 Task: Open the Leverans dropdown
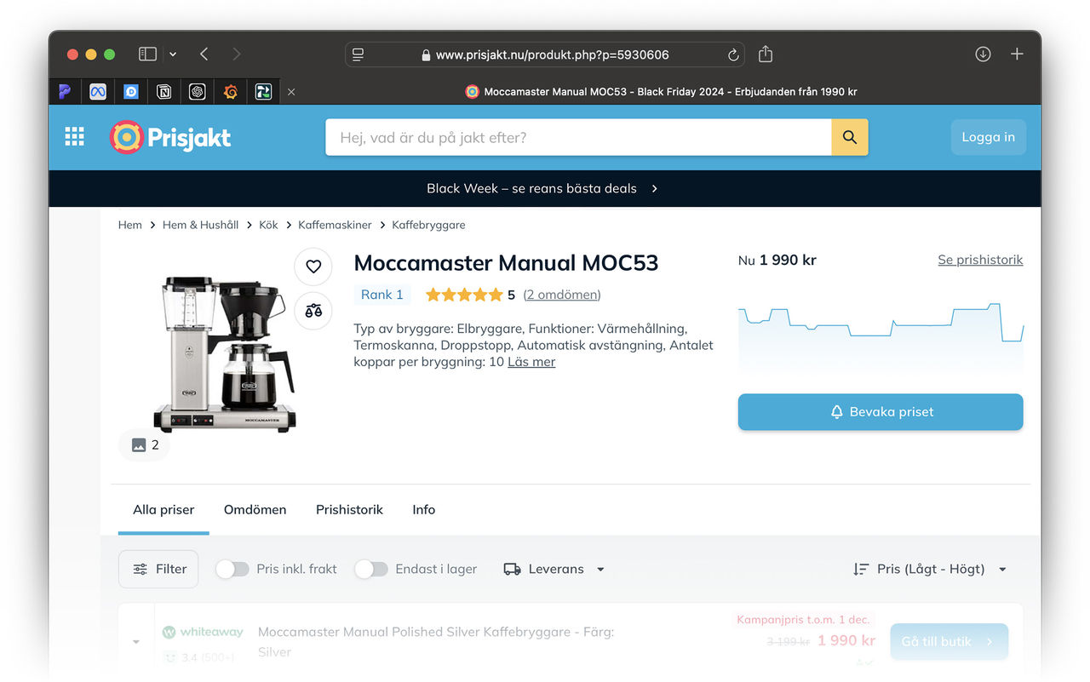pyautogui.click(x=554, y=569)
